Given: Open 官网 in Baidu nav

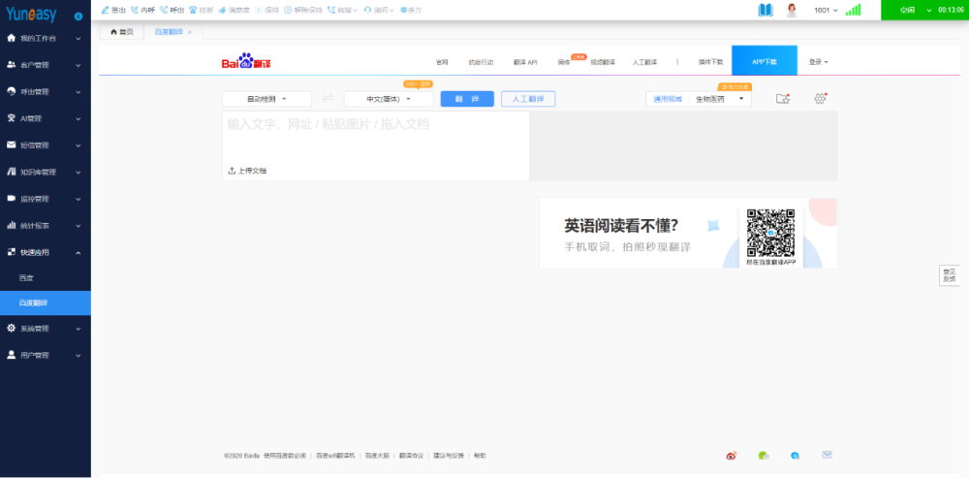Looking at the screenshot, I should click(x=441, y=62).
